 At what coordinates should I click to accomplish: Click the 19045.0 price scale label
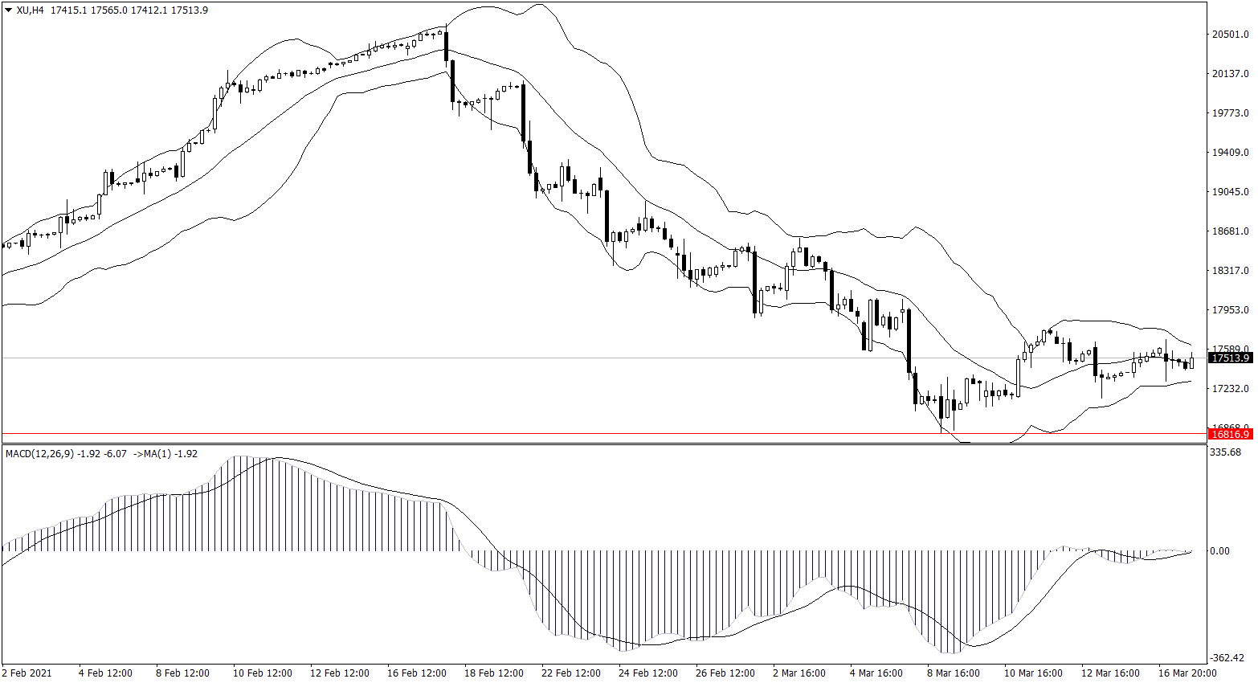tap(1230, 192)
